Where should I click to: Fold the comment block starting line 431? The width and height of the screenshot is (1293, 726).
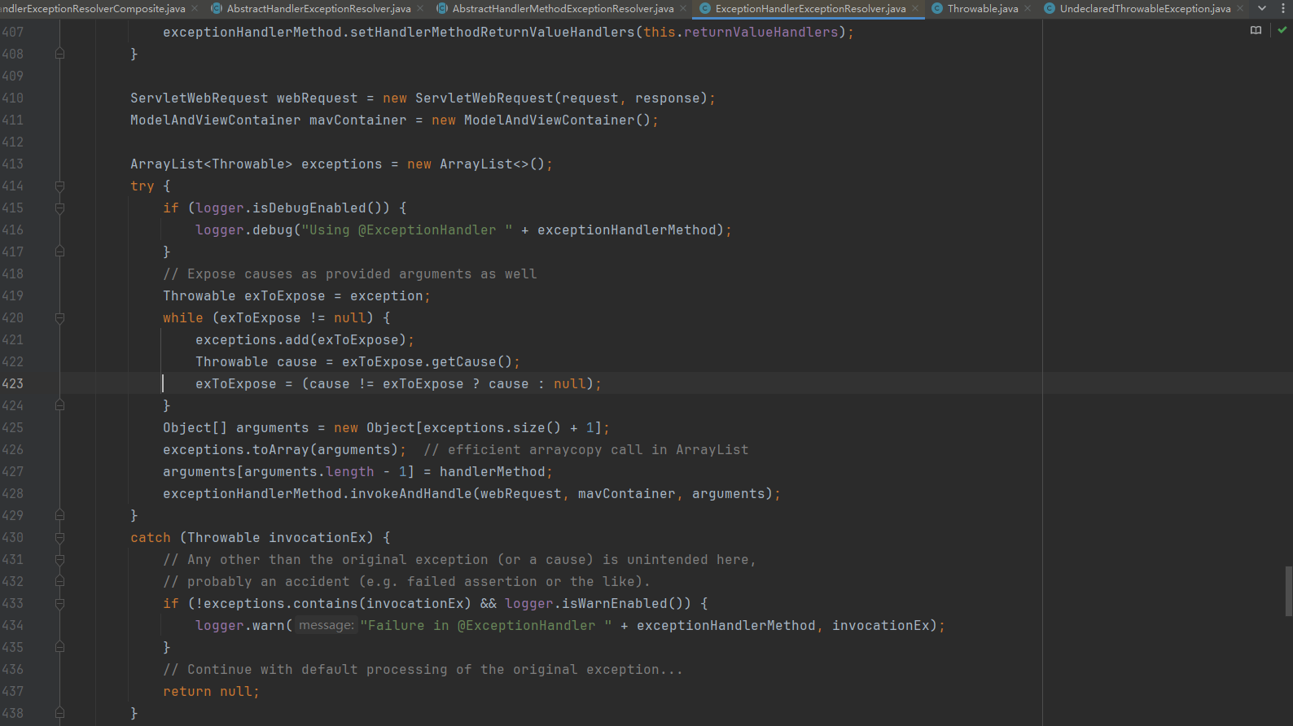point(59,560)
